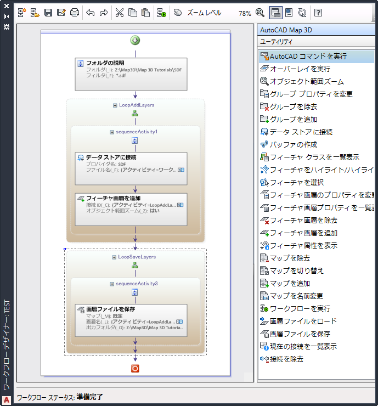Collapse the LoopAddLayers activity
Viewport: 378px width, 406px height.
[115, 105]
